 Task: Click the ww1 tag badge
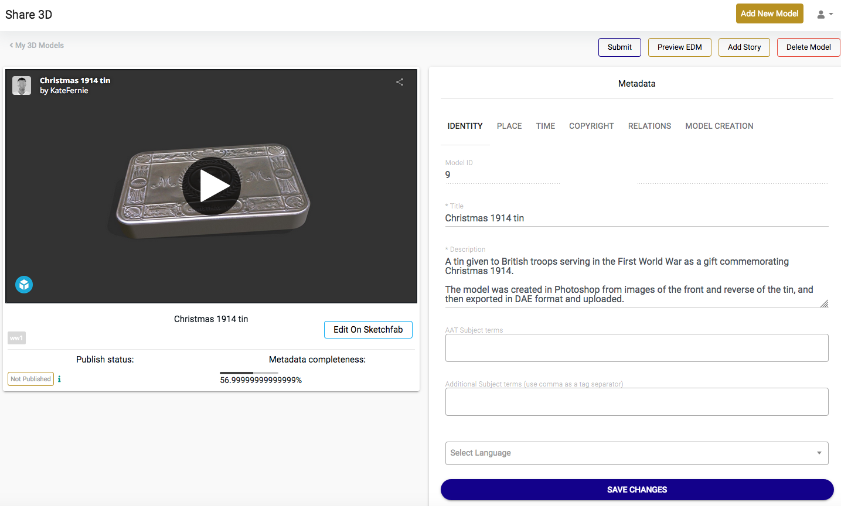click(16, 338)
